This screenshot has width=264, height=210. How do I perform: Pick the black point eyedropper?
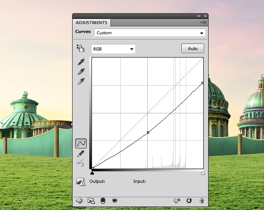(x=81, y=62)
